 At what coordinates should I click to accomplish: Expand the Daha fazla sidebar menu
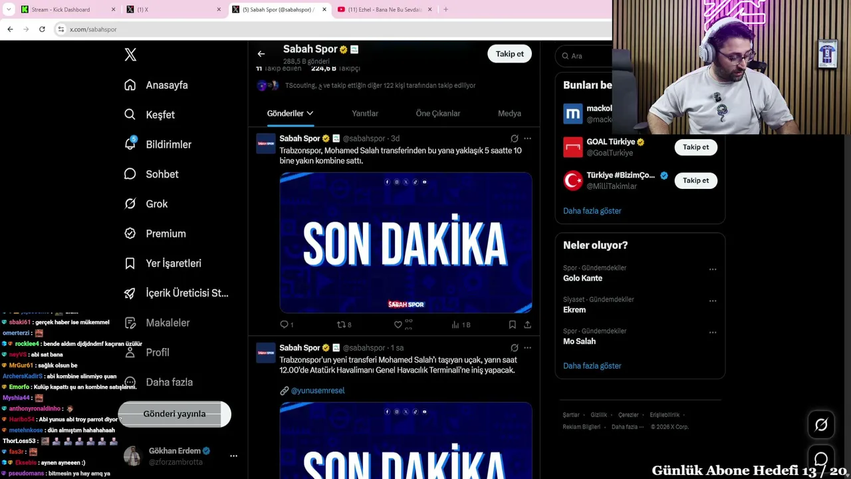tap(158, 382)
